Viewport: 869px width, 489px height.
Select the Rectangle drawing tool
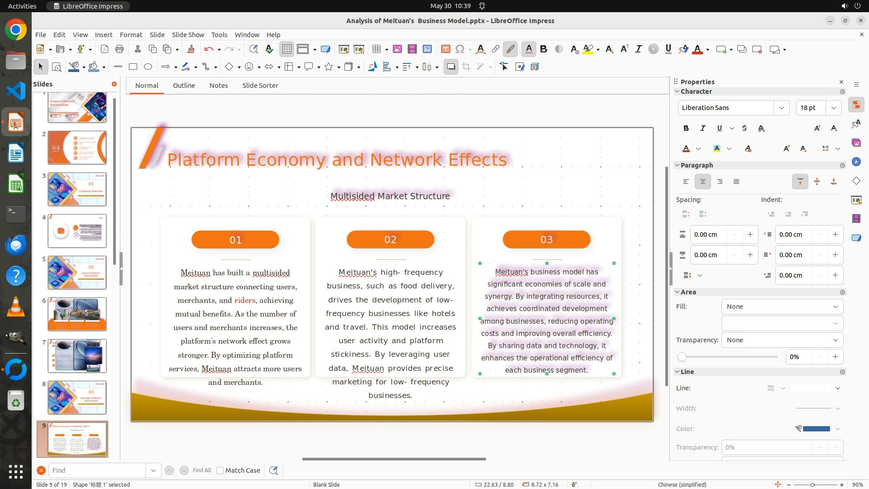[133, 67]
